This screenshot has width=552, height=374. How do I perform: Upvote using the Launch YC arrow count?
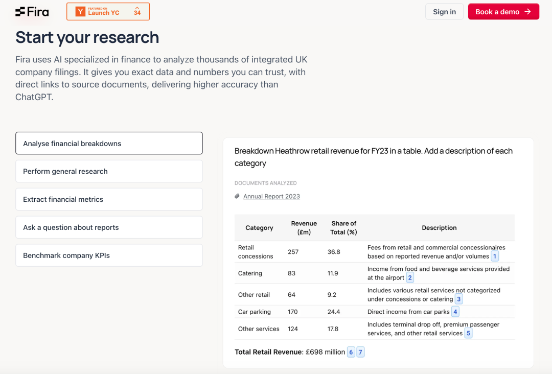pos(137,11)
